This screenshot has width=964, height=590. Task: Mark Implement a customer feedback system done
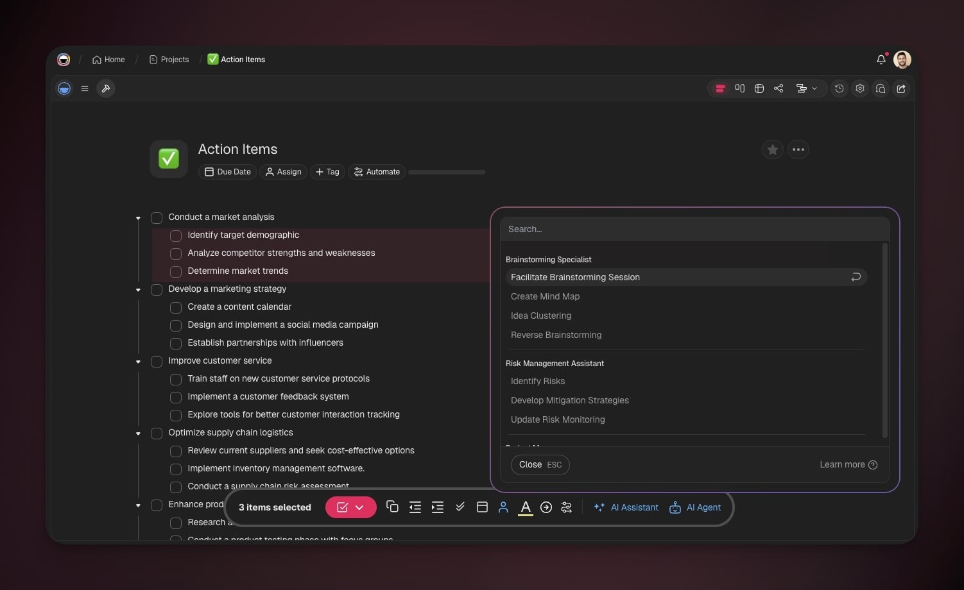click(x=176, y=397)
